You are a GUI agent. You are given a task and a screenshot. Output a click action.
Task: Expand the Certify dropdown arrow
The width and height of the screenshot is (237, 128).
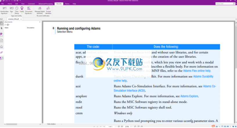coord(22,13)
